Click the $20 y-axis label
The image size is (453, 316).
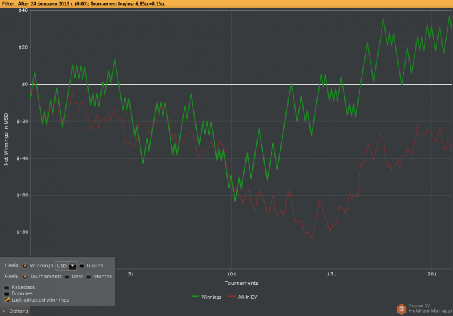[23, 47]
